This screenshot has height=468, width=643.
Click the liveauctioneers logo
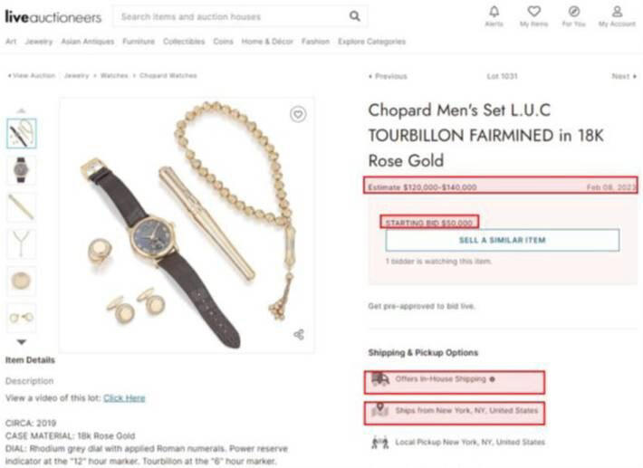pyautogui.click(x=53, y=16)
